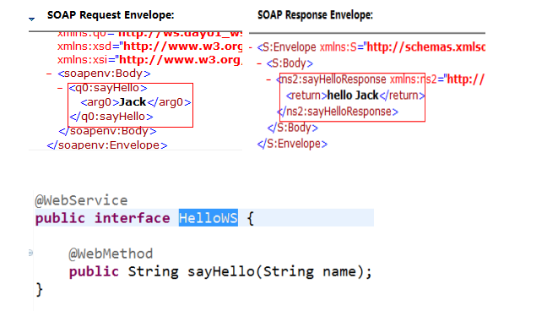Click the sayHello method name in code
The image size is (558, 311).
221,272
